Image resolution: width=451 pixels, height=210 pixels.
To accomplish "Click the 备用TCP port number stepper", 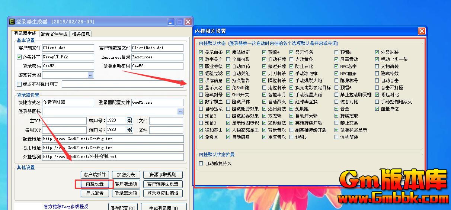I will 129,130.
